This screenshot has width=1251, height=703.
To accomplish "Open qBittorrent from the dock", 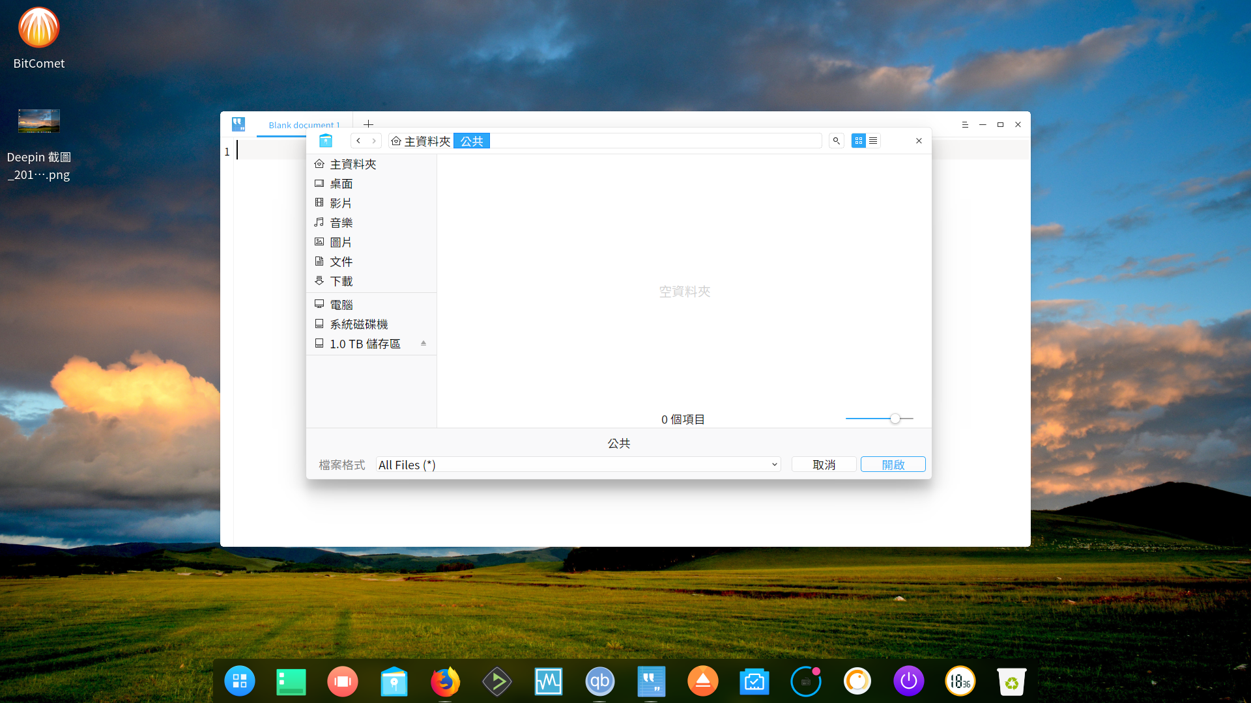I will coord(599,681).
